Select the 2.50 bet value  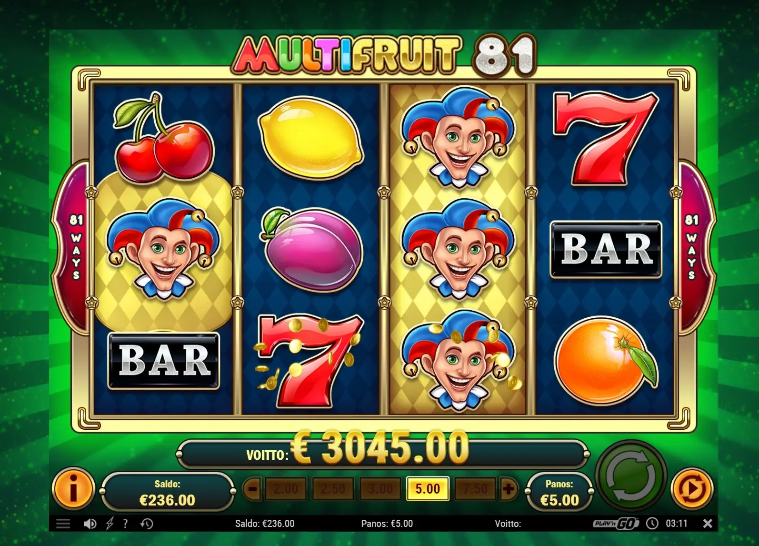point(333,489)
